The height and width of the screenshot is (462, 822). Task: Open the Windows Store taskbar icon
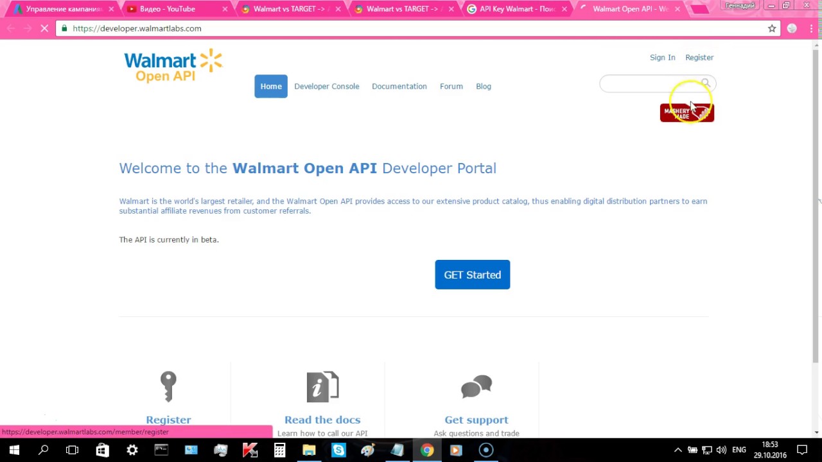[102, 450]
